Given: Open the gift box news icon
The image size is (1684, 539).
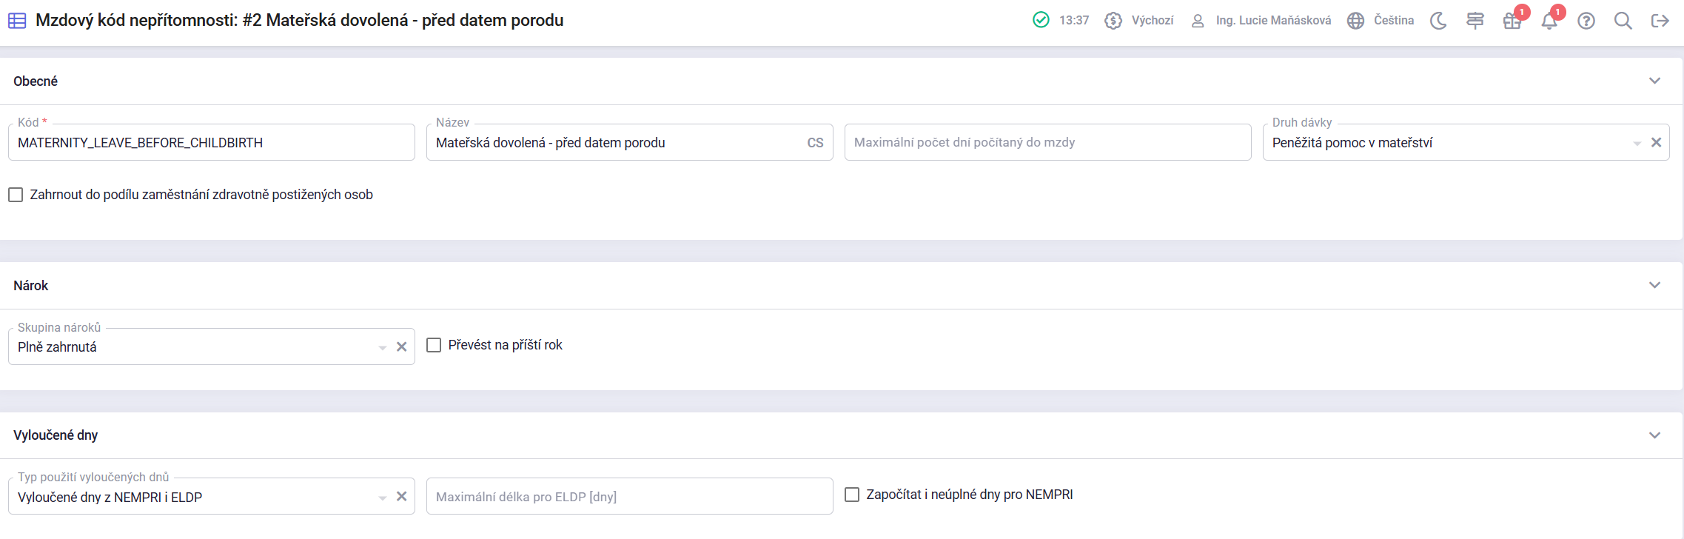Looking at the screenshot, I should pyautogui.click(x=1512, y=21).
